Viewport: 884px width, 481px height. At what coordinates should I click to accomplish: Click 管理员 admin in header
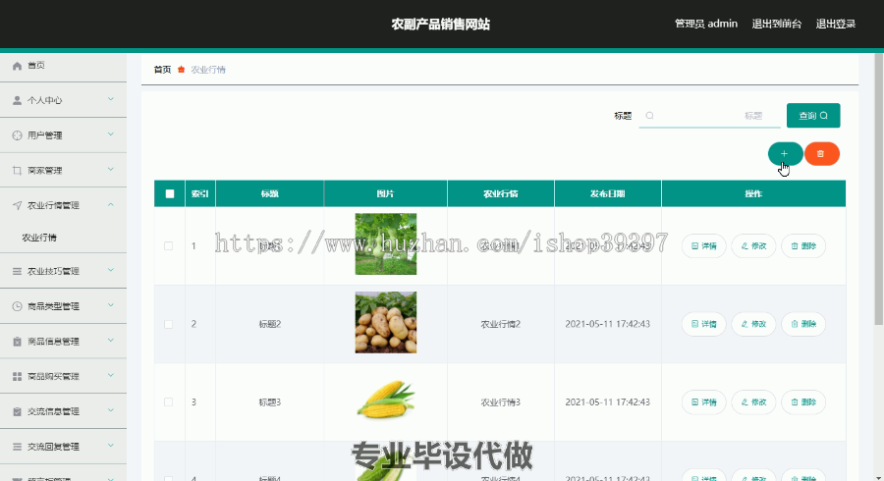click(x=706, y=24)
